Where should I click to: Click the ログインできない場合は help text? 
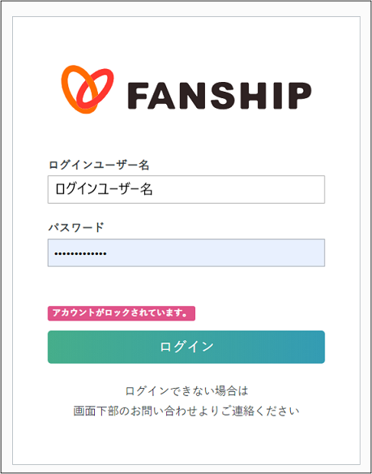186,391
